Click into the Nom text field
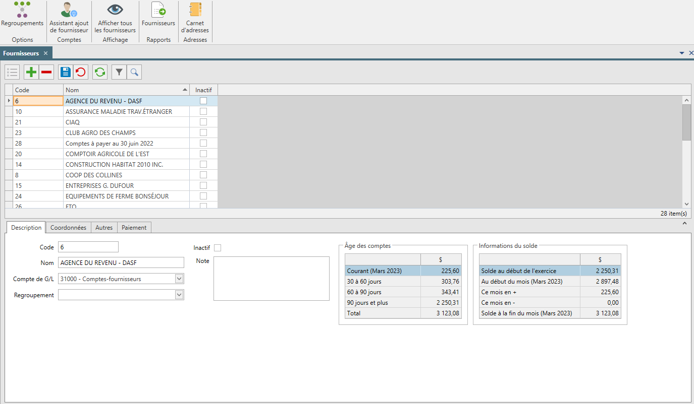The width and height of the screenshot is (694, 404). 121,262
